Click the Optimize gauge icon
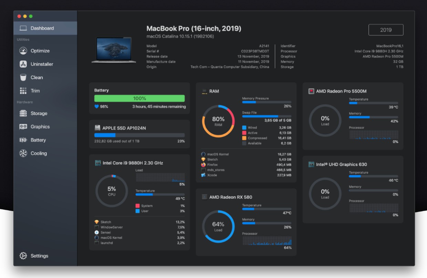This screenshot has width=427, height=278. 23,51
